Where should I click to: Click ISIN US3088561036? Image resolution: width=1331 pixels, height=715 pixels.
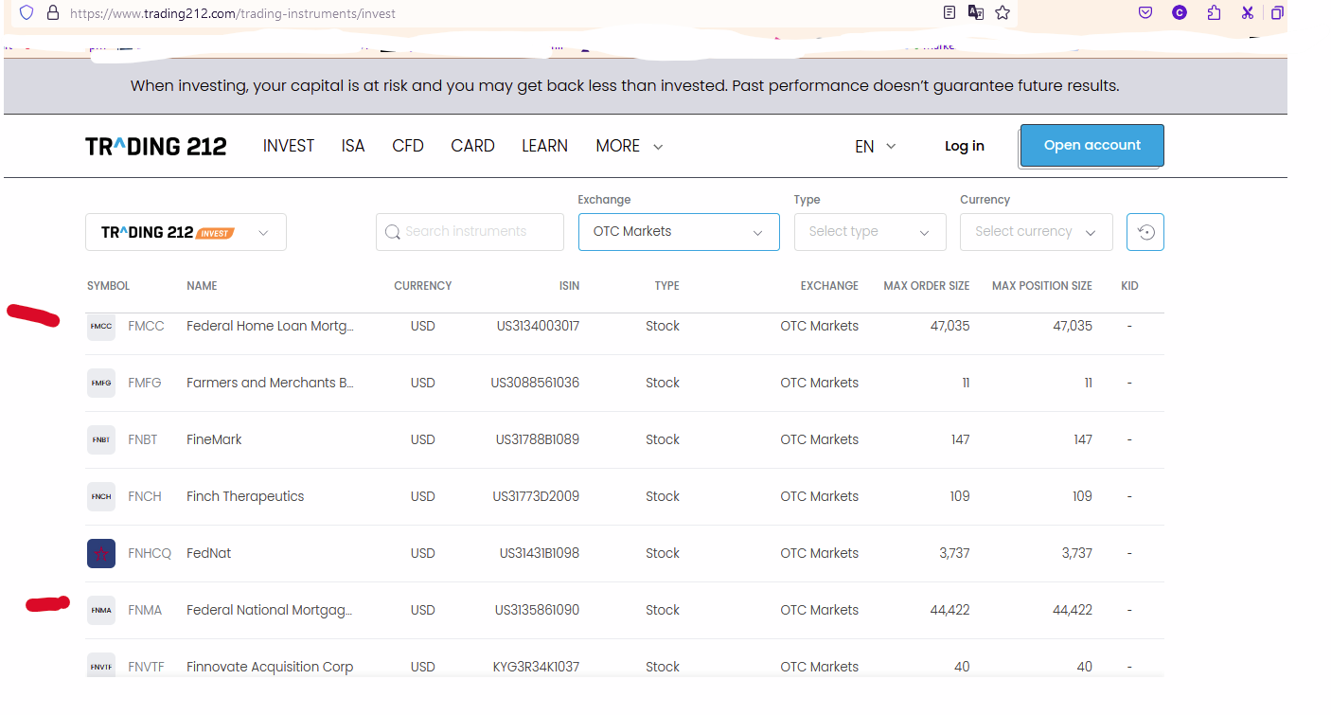coord(535,383)
